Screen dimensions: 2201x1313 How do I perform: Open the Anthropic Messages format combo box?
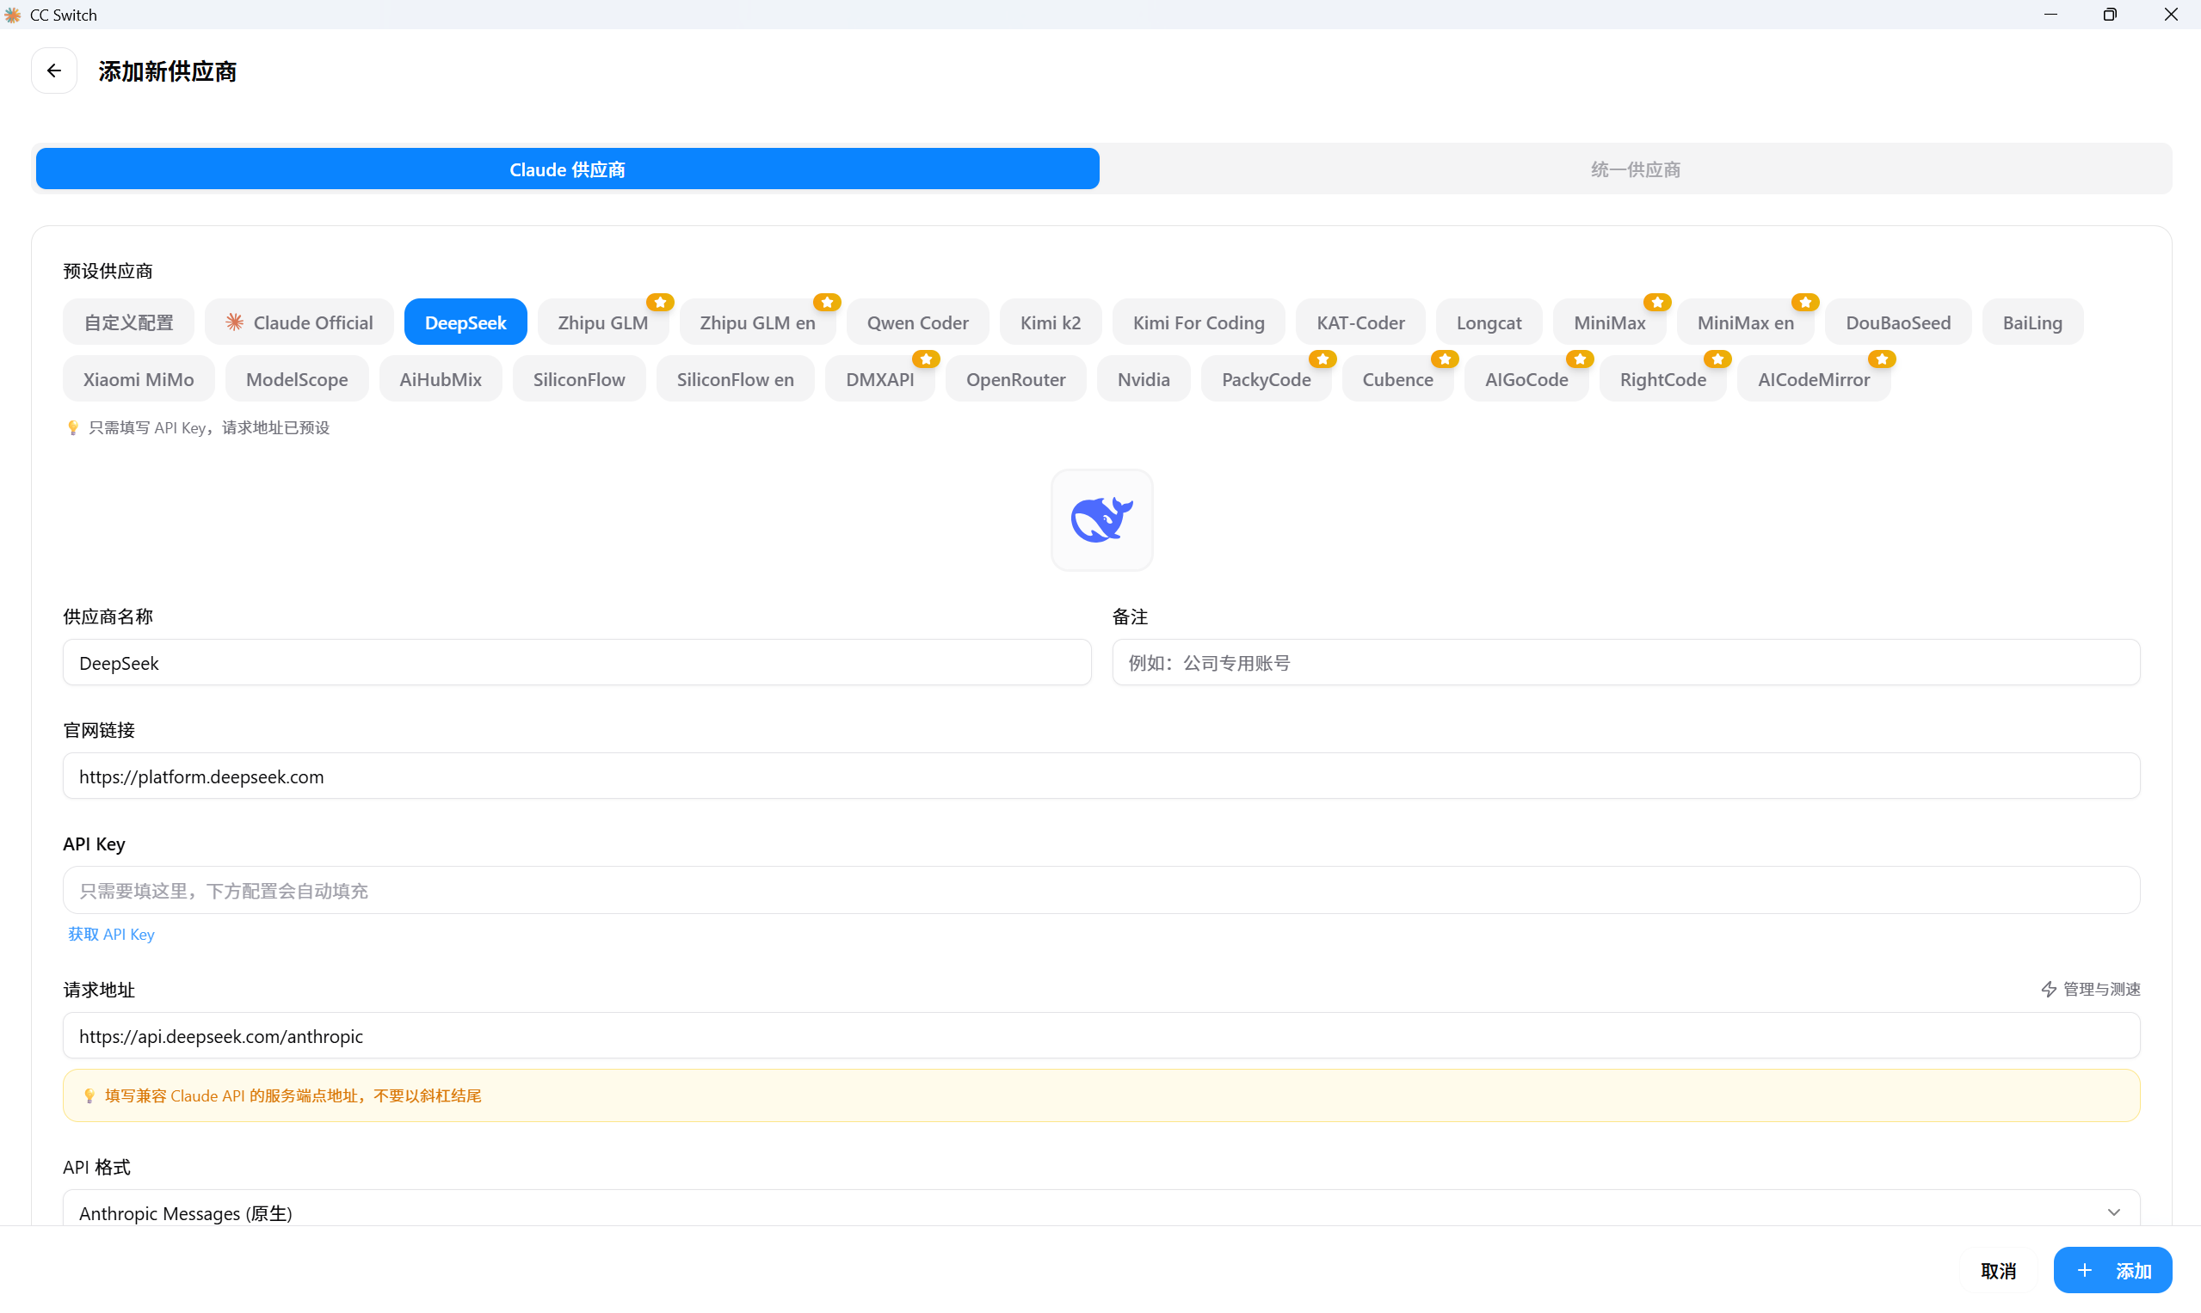point(1063,1212)
